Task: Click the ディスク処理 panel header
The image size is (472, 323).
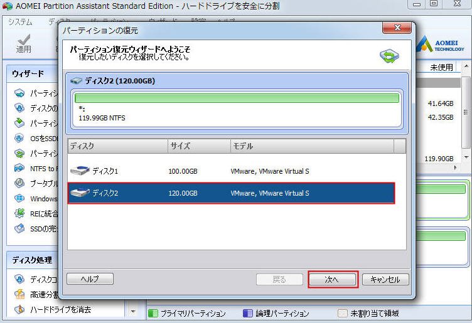Action: (x=32, y=260)
